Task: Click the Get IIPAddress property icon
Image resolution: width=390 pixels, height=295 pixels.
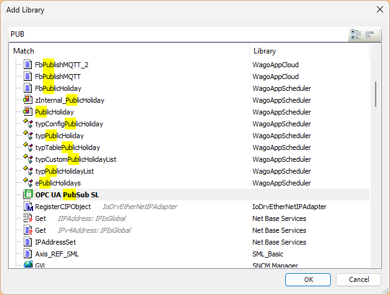Action: pos(27,218)
